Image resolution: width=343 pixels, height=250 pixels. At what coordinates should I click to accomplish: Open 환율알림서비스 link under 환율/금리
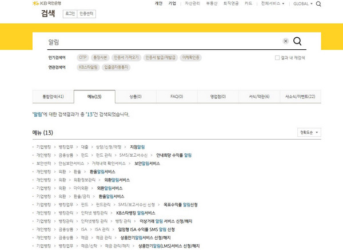pyautogui.click(x=111, y=196)
